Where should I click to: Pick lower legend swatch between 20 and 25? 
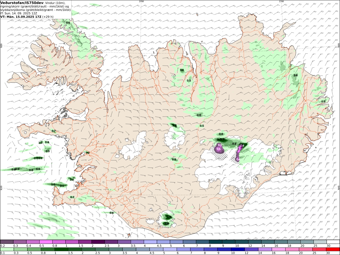[306, 249]
